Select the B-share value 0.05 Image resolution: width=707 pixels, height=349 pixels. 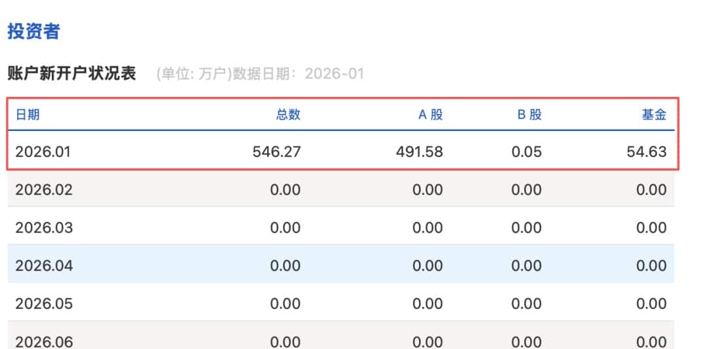click(x=526, y=152)
